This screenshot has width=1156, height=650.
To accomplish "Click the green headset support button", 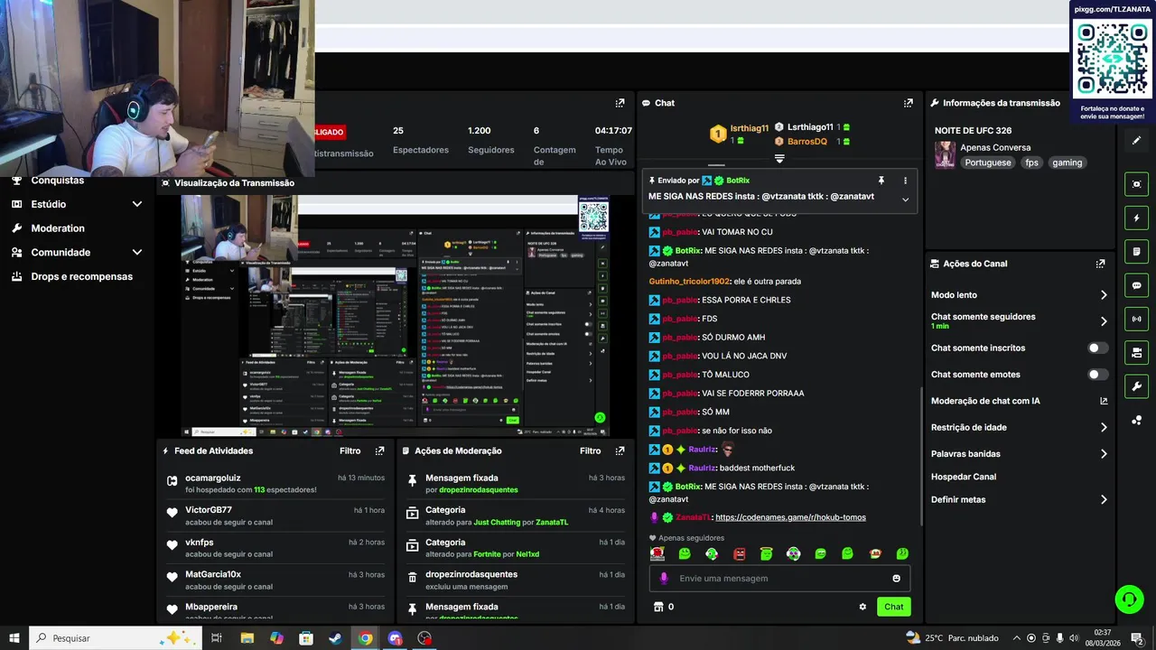I will pos(1128,599).
